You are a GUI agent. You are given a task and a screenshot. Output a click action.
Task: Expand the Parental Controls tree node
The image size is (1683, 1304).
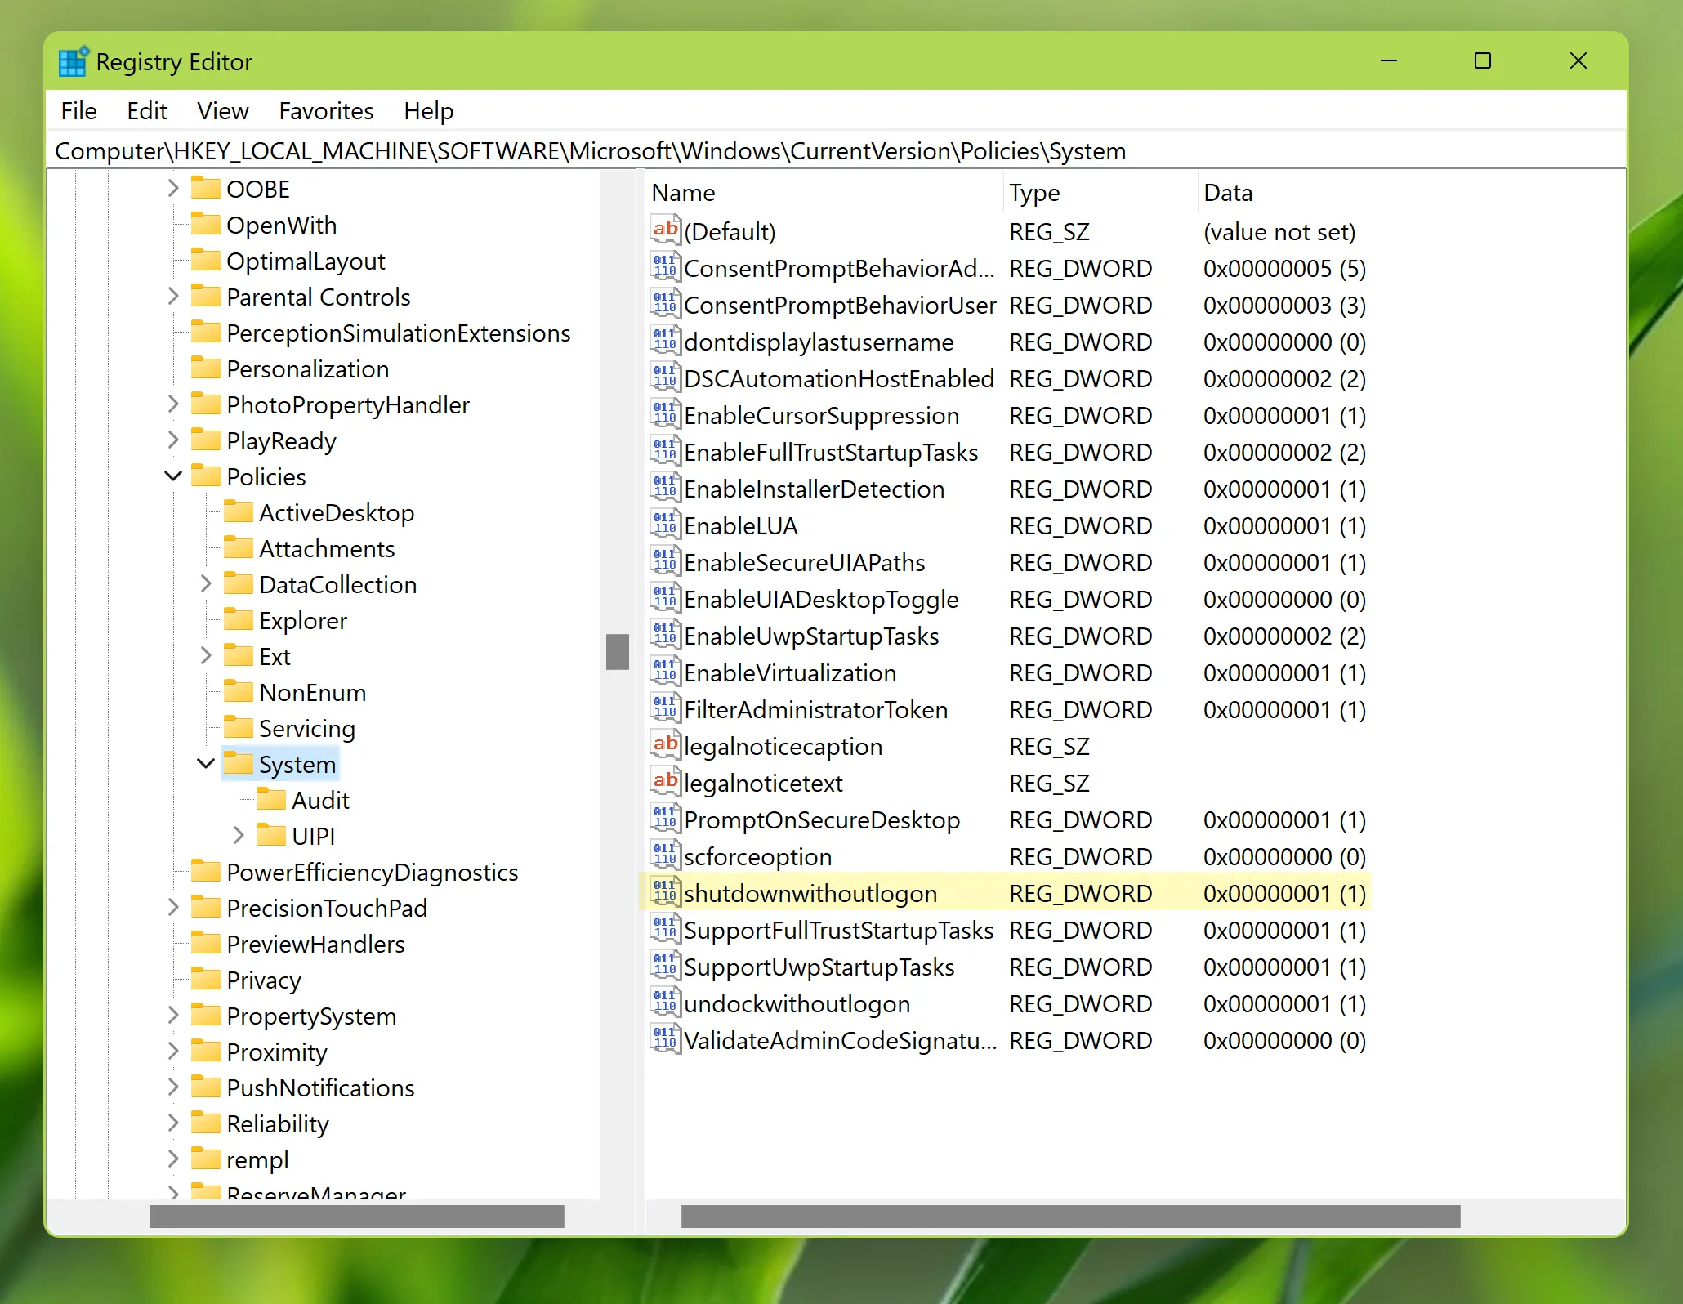(x=173, y=296)
